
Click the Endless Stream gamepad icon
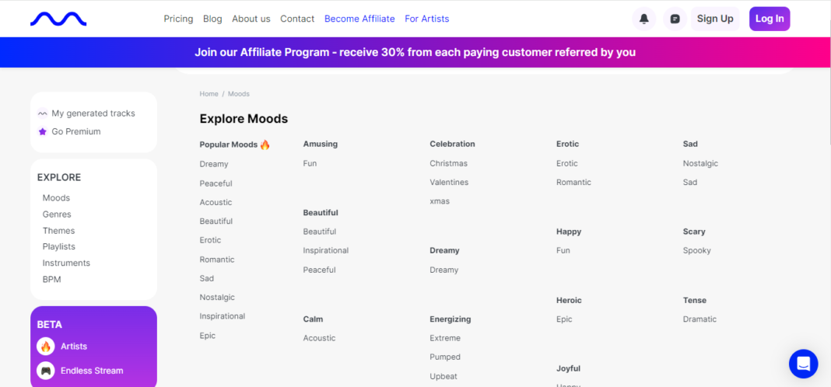point(46,371)
